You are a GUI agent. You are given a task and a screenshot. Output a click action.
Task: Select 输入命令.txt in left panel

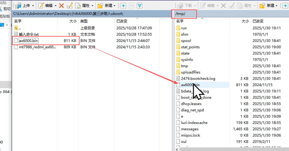pos(26,34)
